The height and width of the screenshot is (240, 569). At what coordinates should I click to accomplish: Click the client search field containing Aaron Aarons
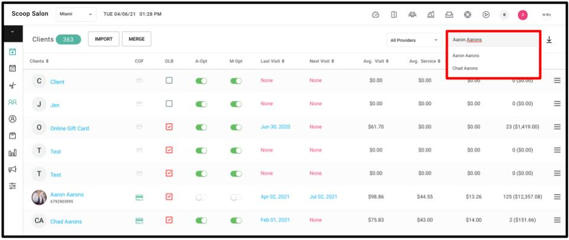coord(493,40)
